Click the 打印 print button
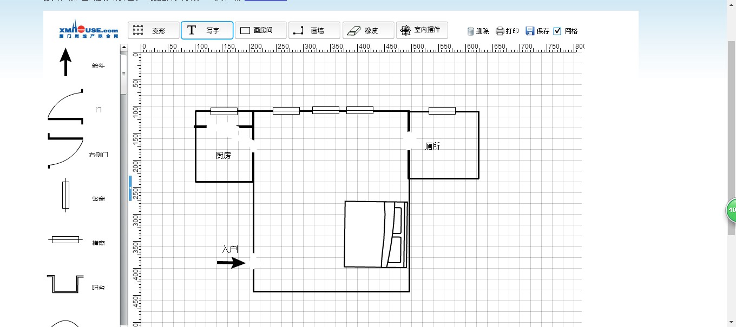 pos(507,31)
